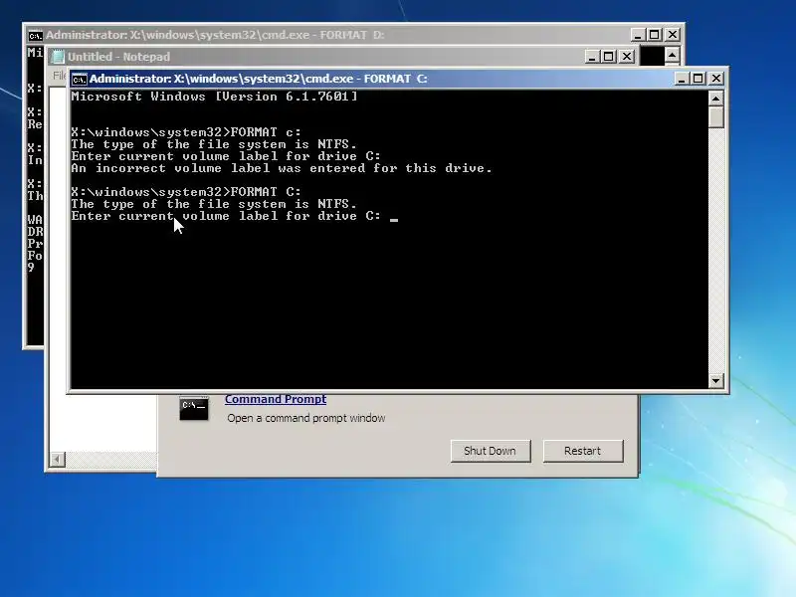Screen dimensions: 796x597
Task: Click the 'Microsoft Windows [Version 6.1.7601]' line
Action: click(214, 97)
